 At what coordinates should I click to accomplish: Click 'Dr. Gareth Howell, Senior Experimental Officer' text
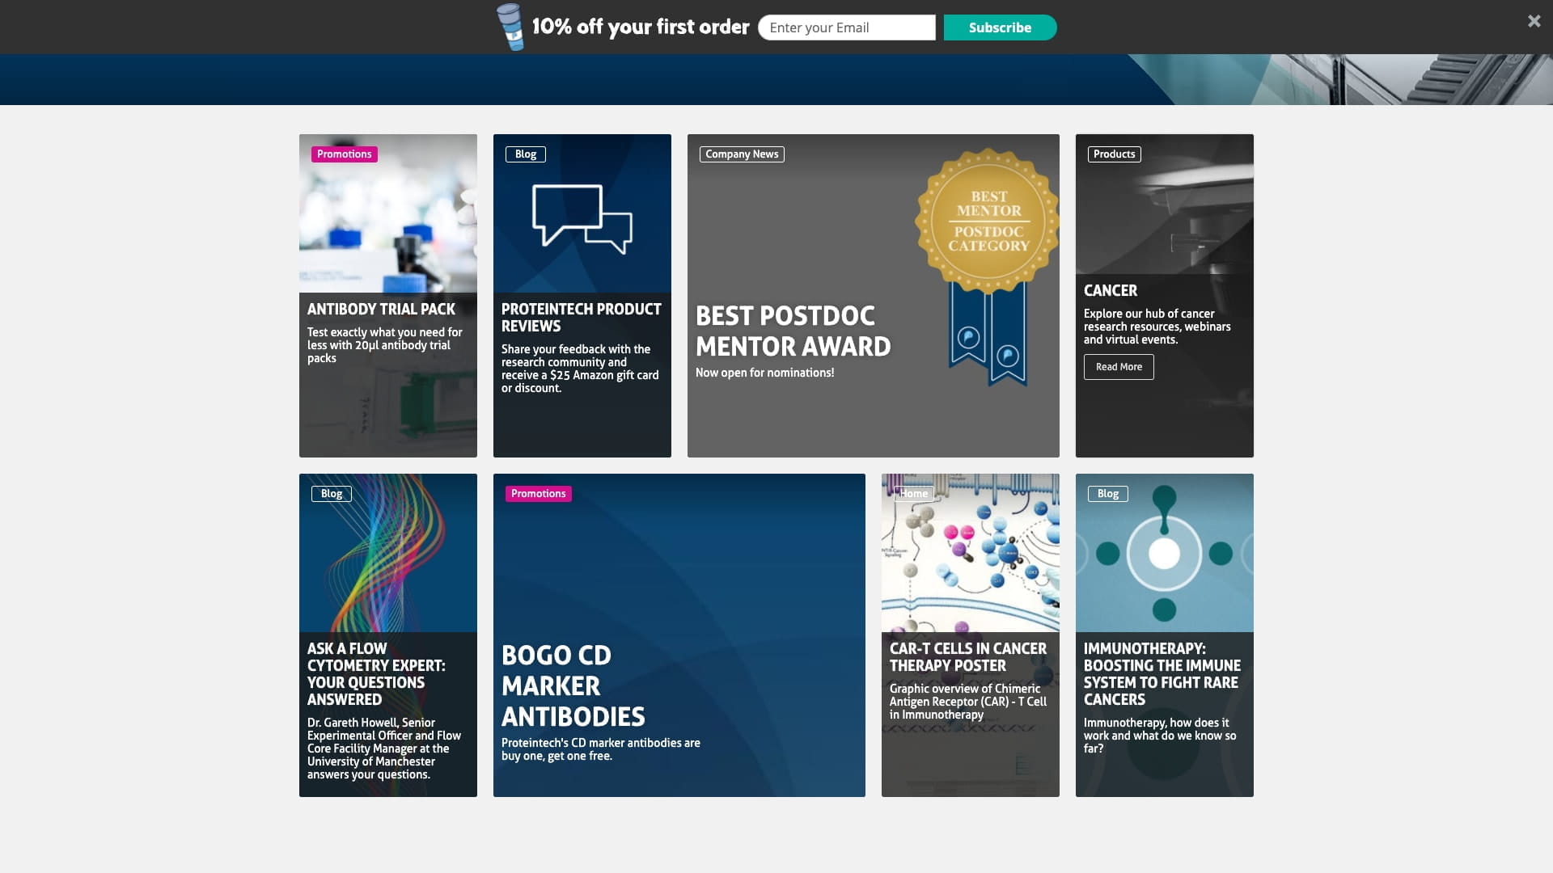tap(384, 749)
